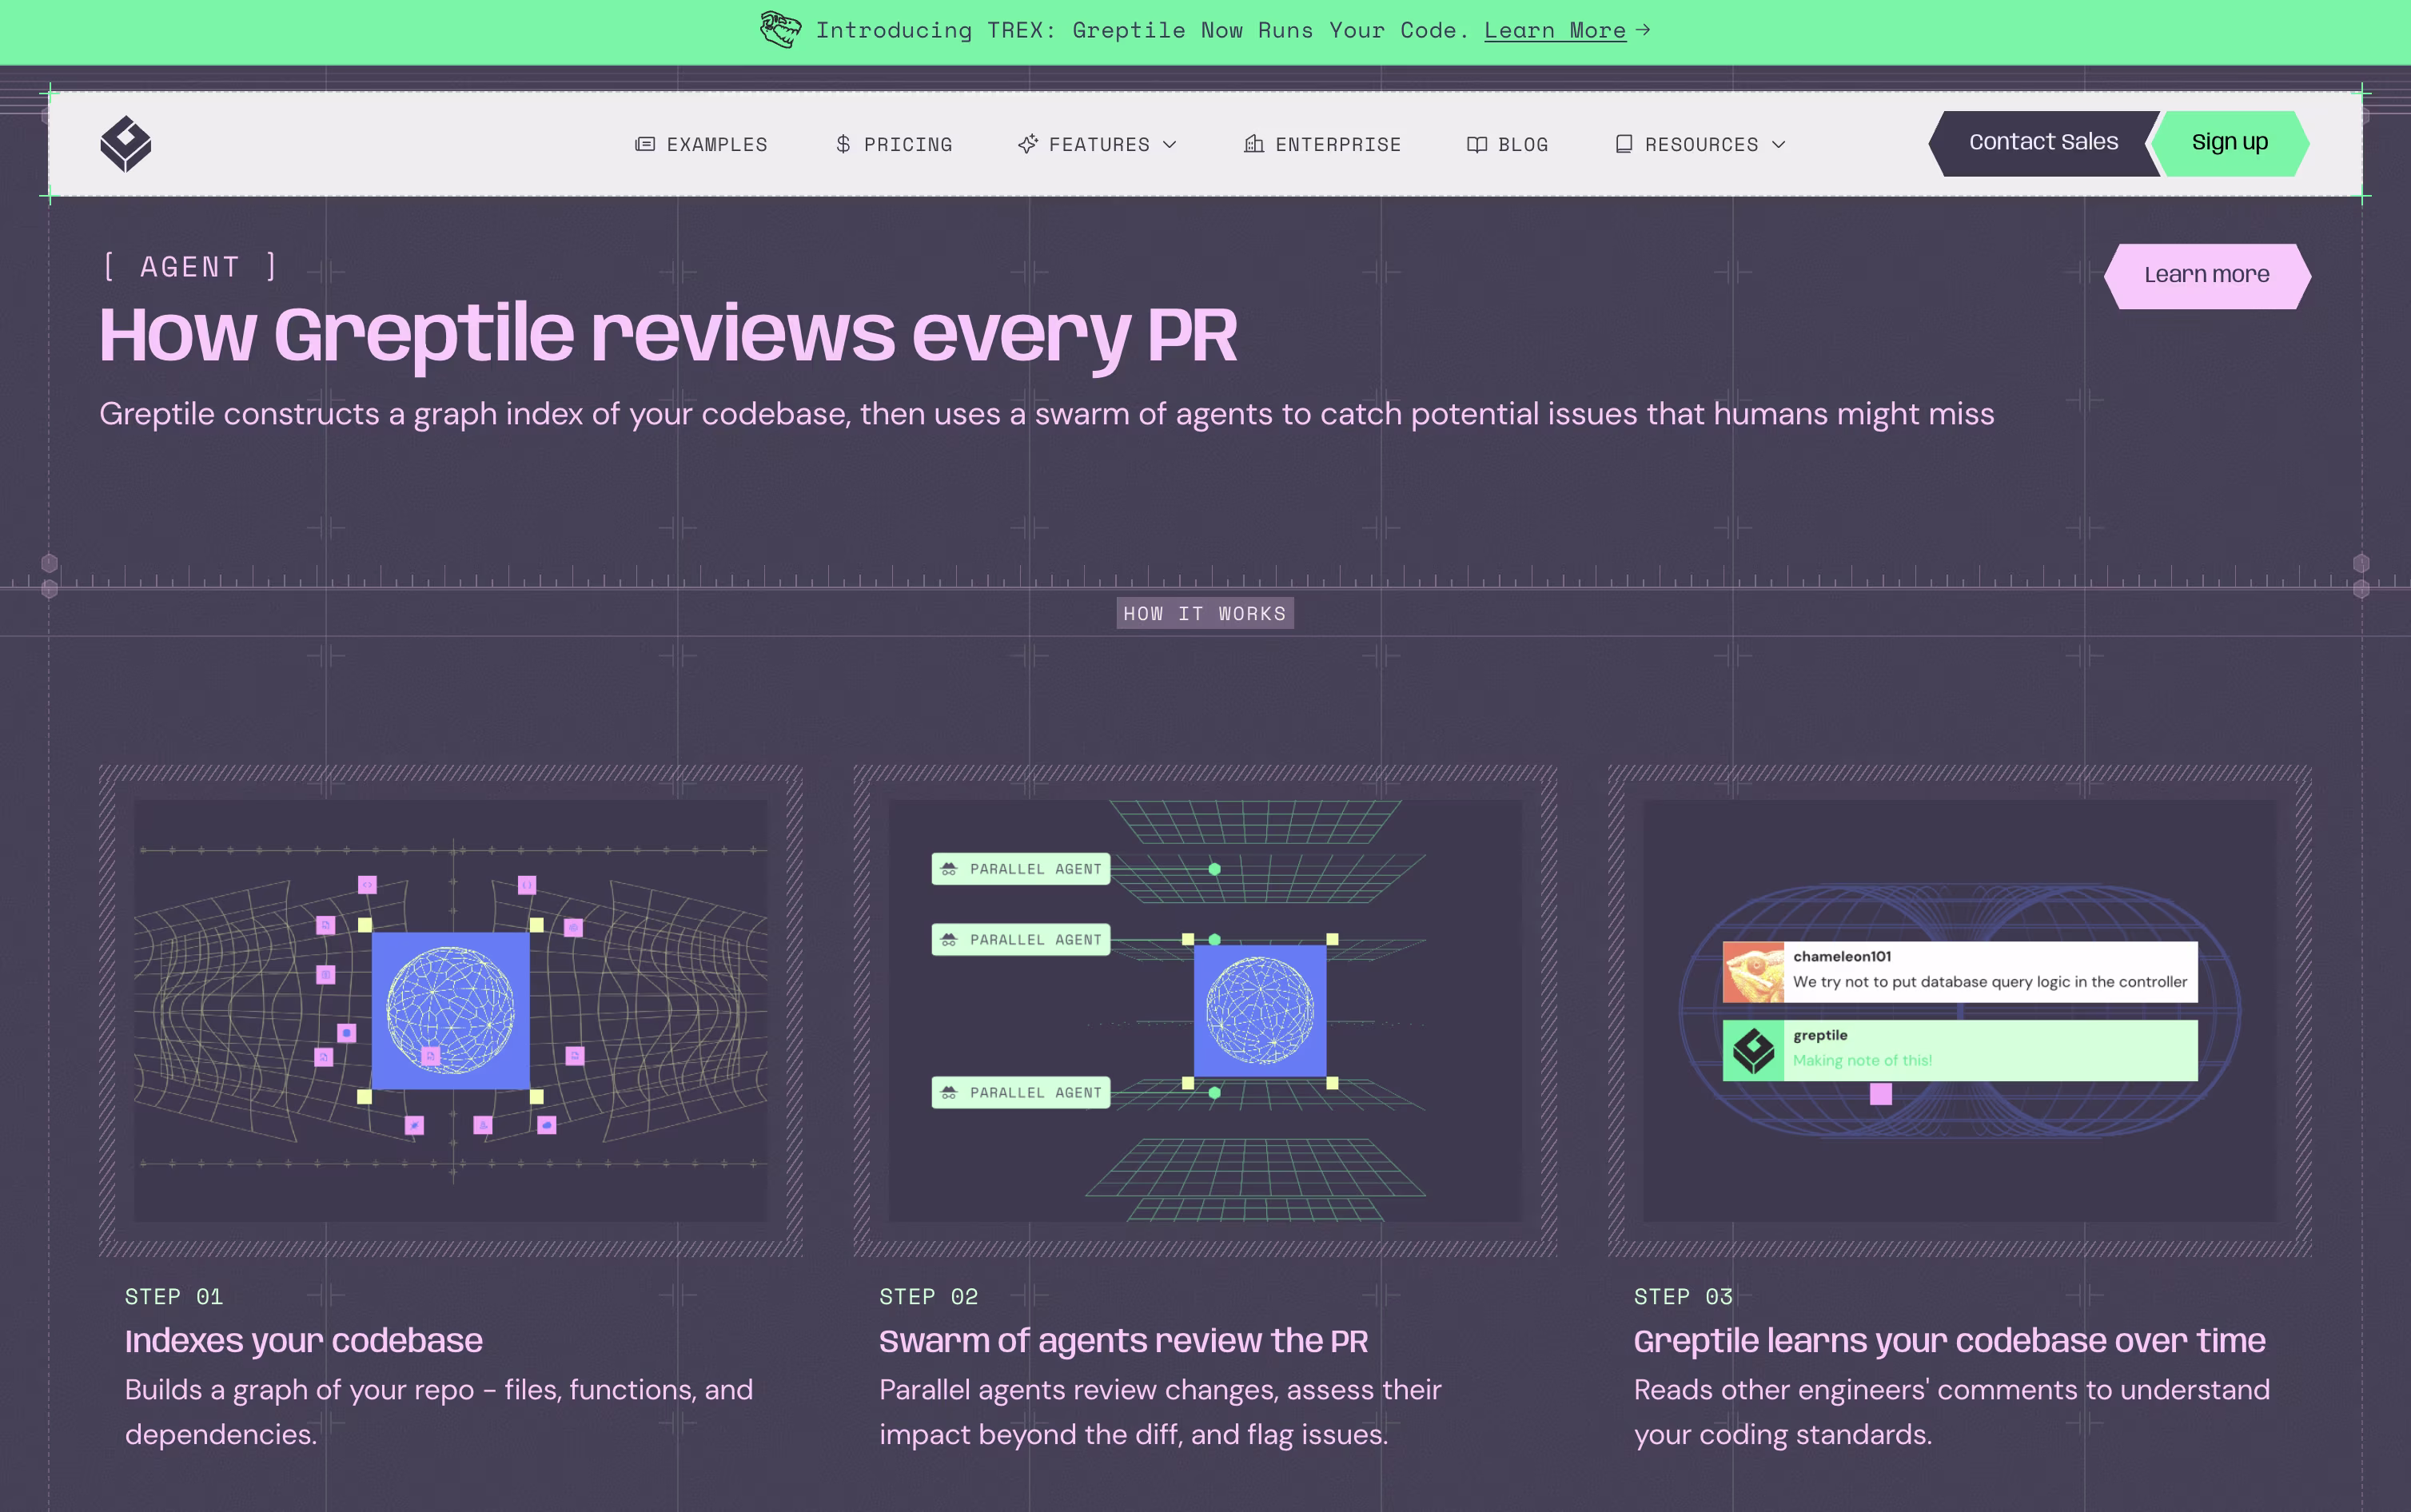The width and height of the screenshot is (2411, 1512).
Task: Click the chameleon101 avatar image
Action: click(1753, 972)
